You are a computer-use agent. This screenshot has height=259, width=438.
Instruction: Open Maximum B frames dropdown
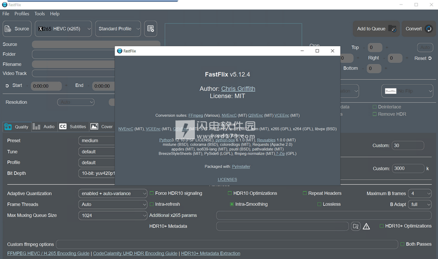tap(420, 193)
